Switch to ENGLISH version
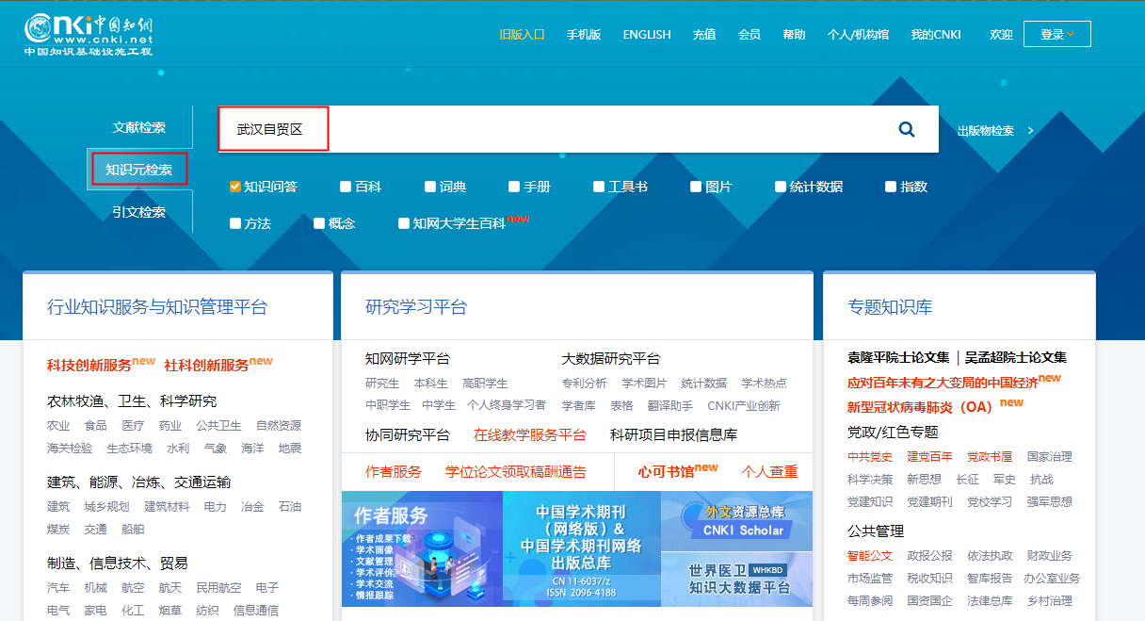 click(647, 34)
